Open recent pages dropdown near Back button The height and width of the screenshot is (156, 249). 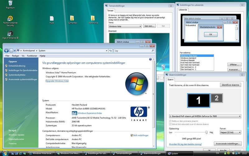15,51
